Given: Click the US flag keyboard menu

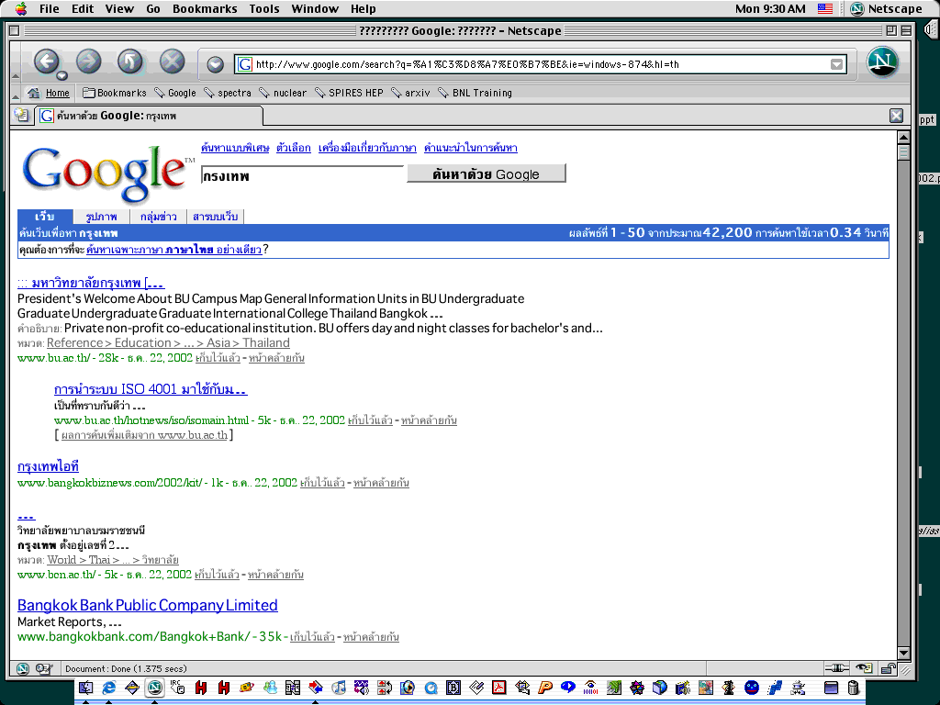Looking at the screenshot, I should point(825,8).
